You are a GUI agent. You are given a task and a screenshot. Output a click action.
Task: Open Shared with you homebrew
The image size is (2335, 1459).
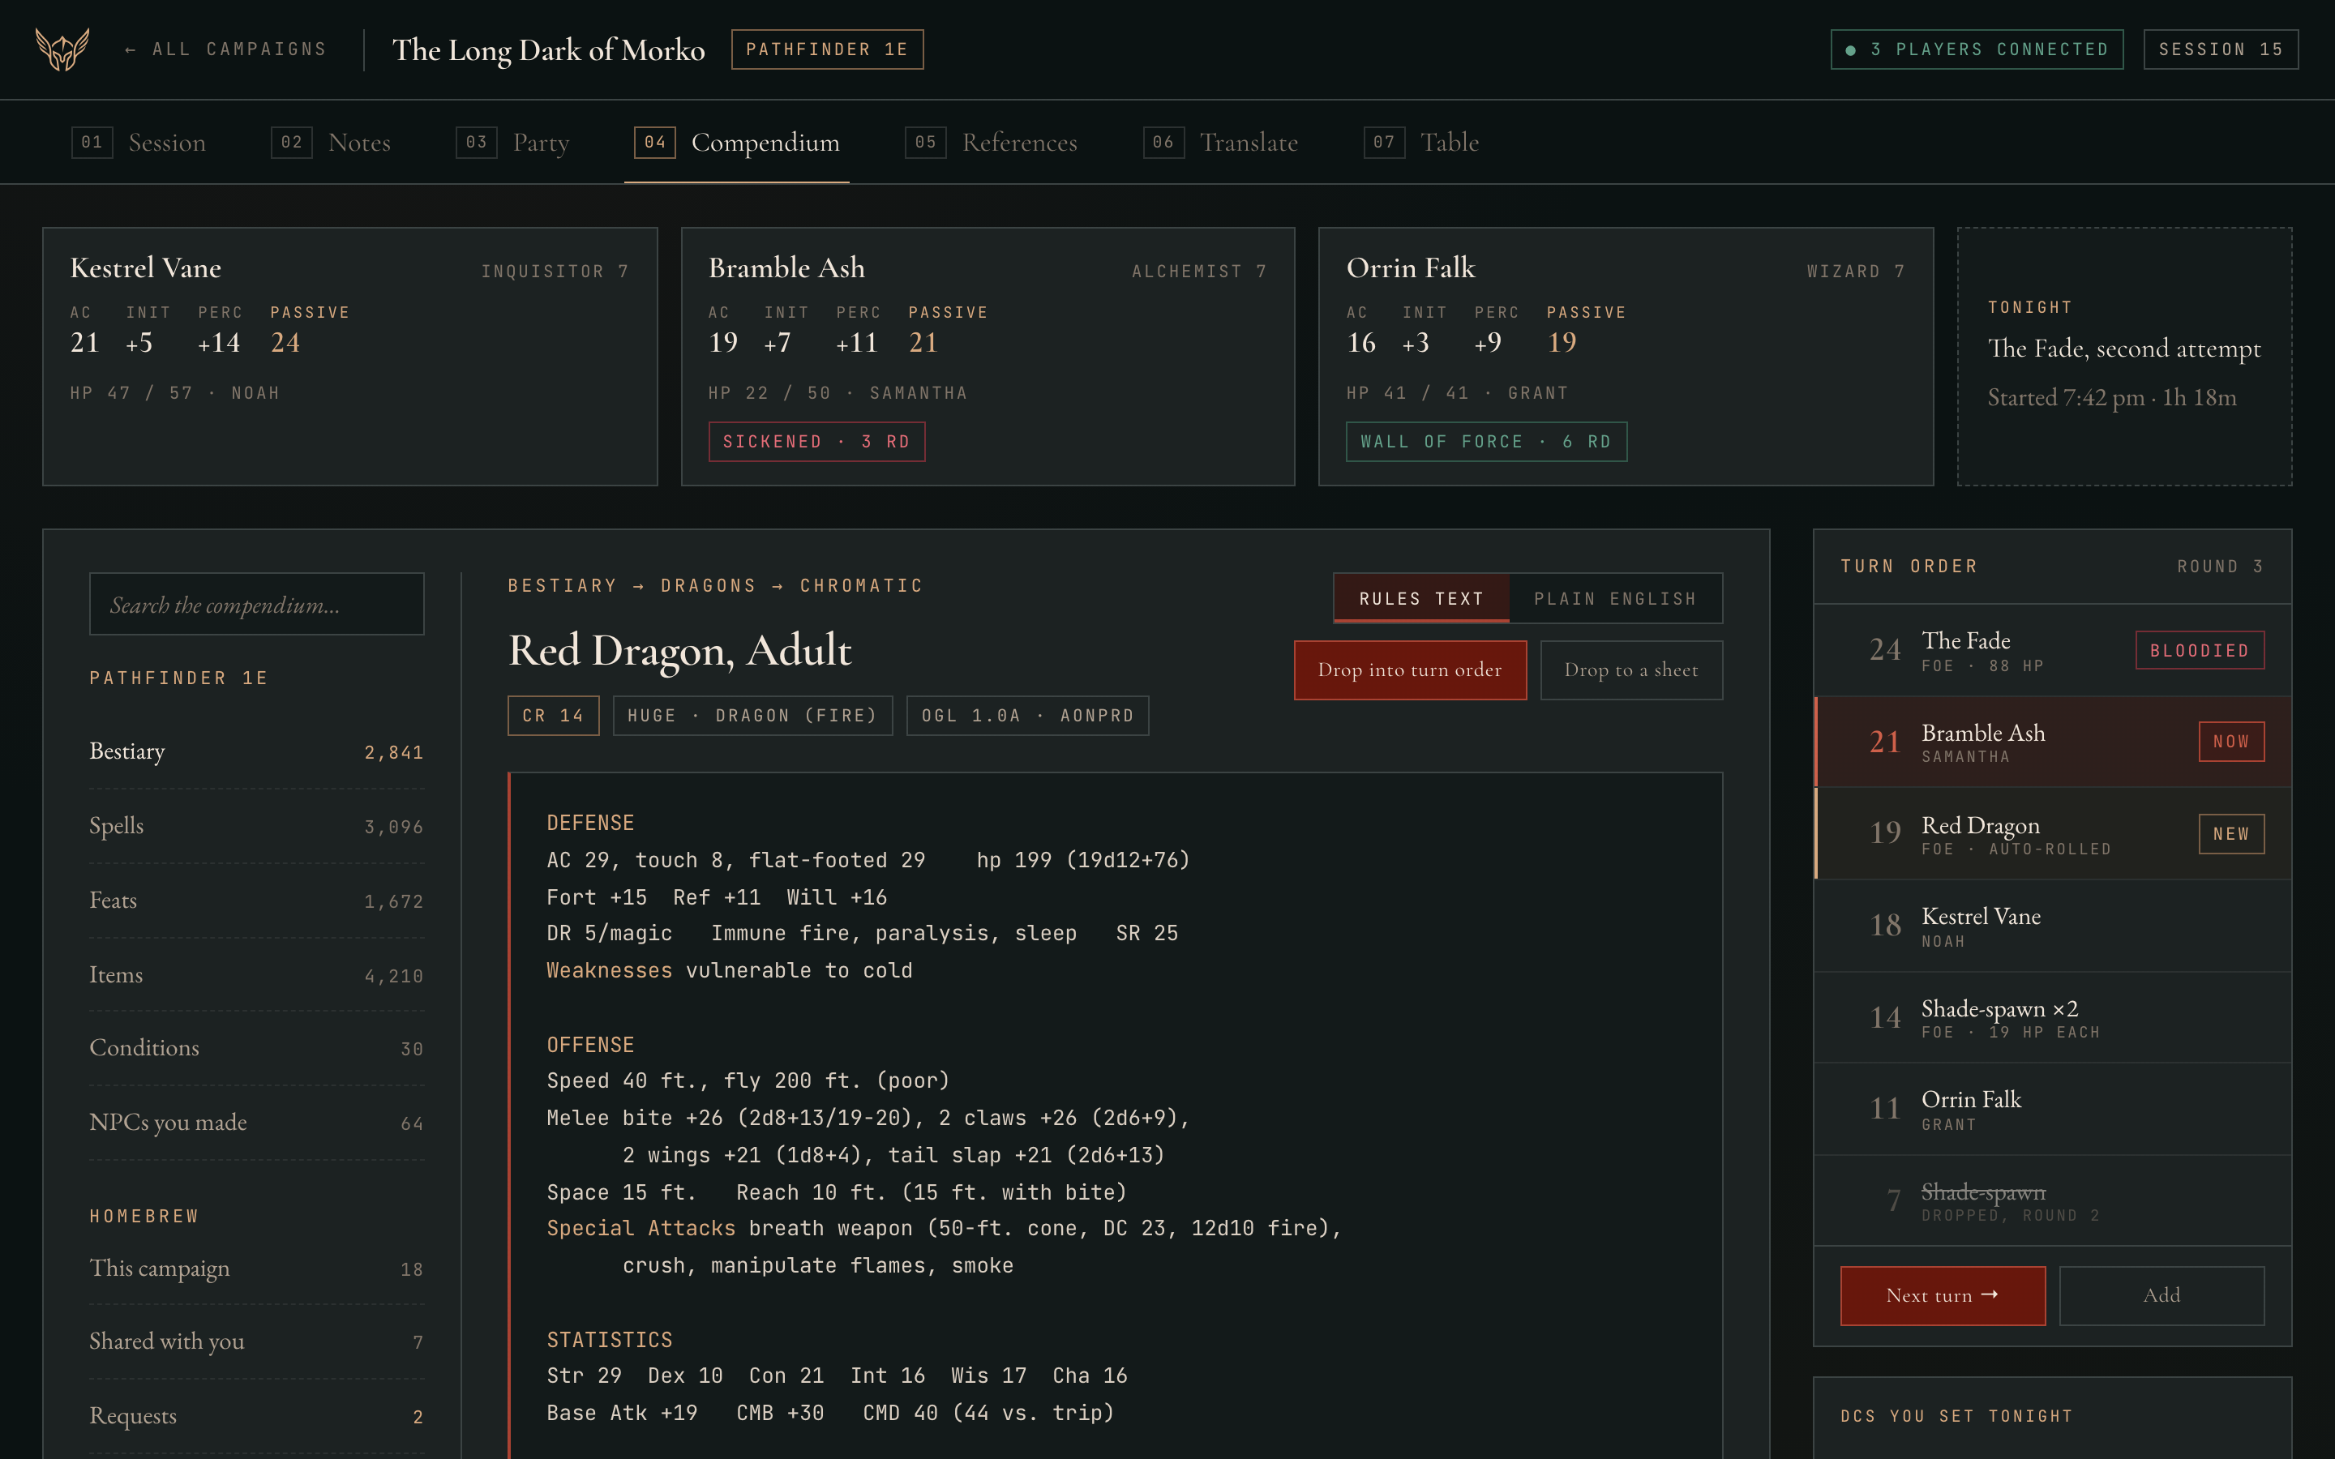coord(257,1341)
